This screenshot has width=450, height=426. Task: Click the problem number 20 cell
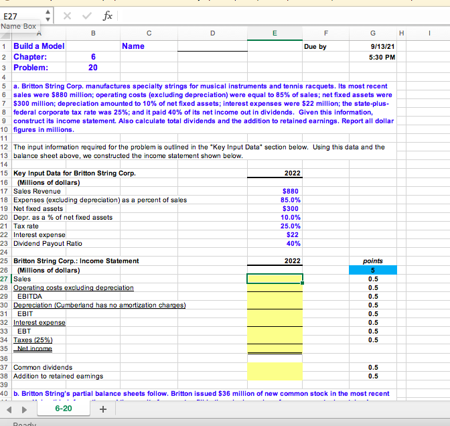tap(93, 68)
